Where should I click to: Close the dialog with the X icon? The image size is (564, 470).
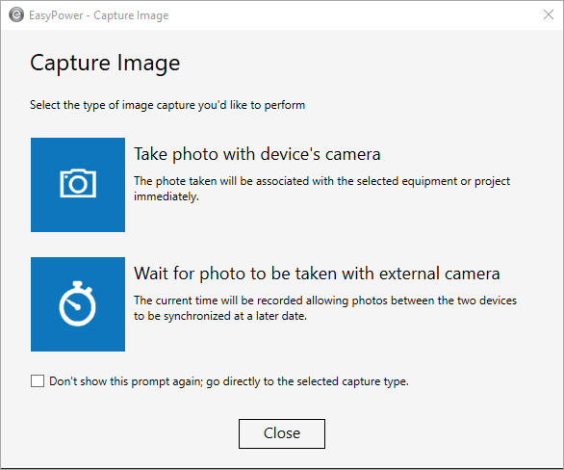point(549,14)
